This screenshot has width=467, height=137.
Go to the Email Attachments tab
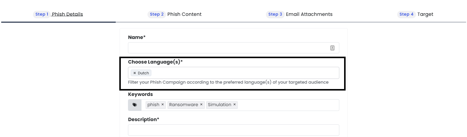pos(309,14)
